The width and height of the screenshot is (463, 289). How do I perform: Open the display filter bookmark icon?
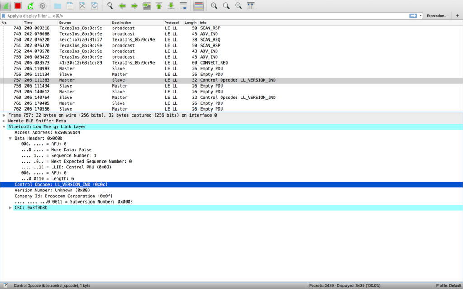pyautogui.click(x=3, y=16)
